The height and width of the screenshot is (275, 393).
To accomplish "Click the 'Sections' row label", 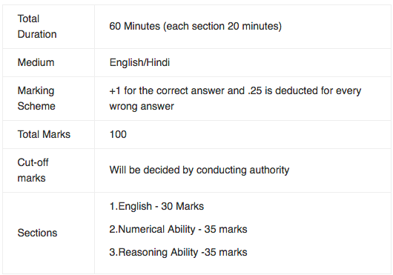I will [x=37, y=233].
